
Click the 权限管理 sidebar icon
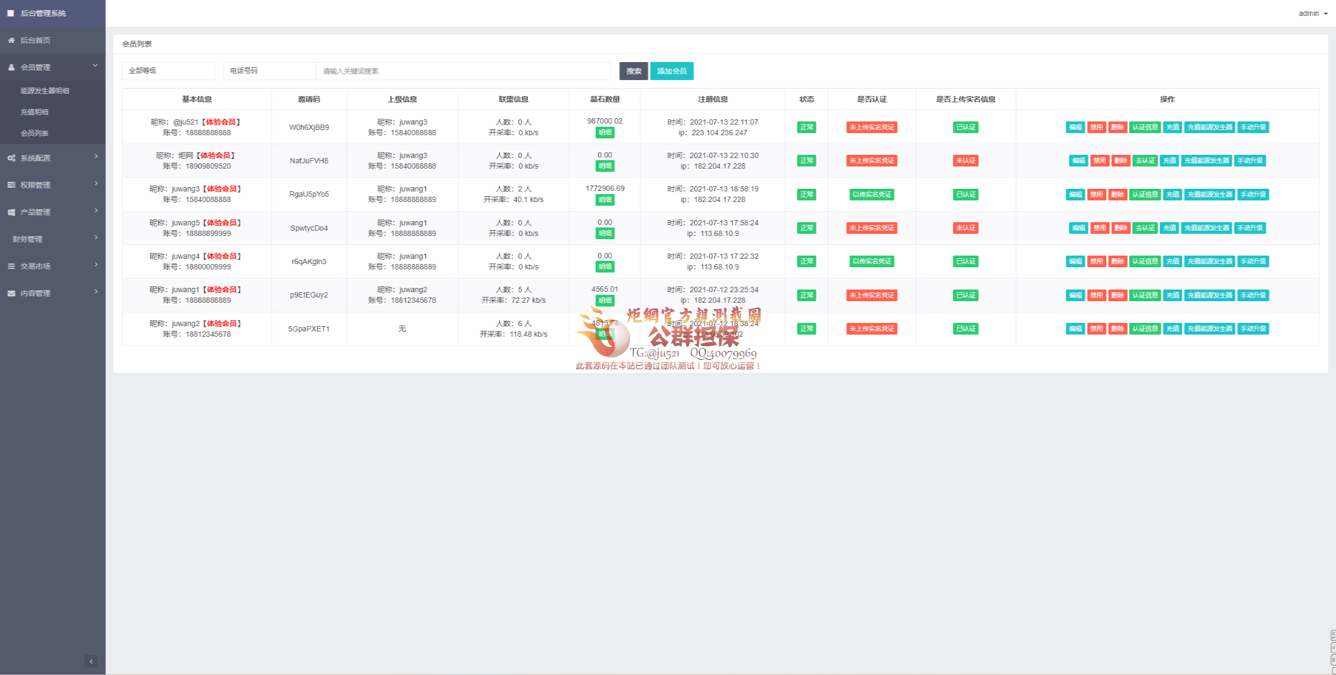point(11,185)
